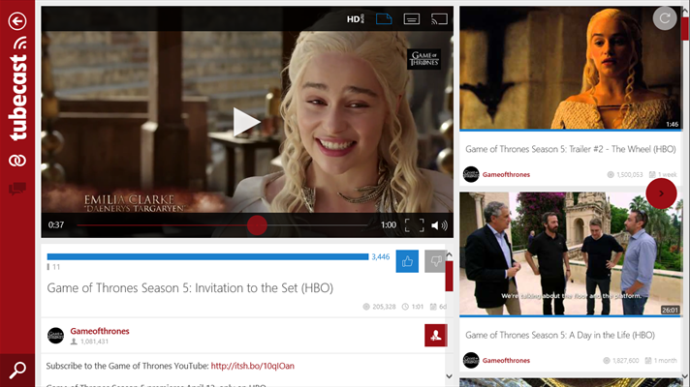Click the 1:00 duration label

[389, 225]
